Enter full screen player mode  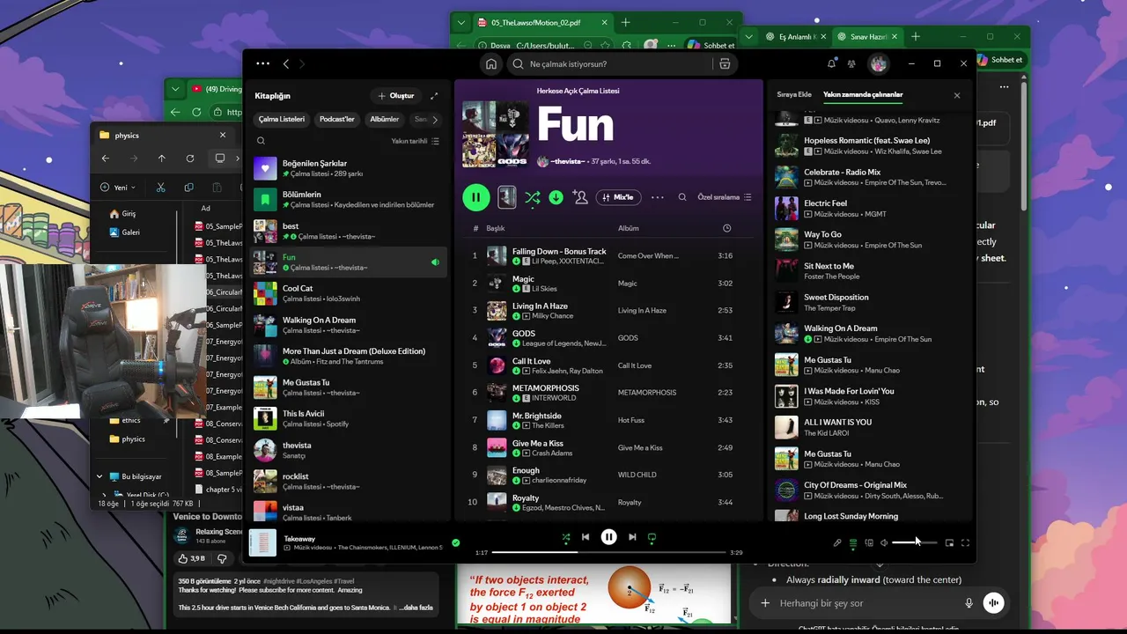[x=965, y=543]
